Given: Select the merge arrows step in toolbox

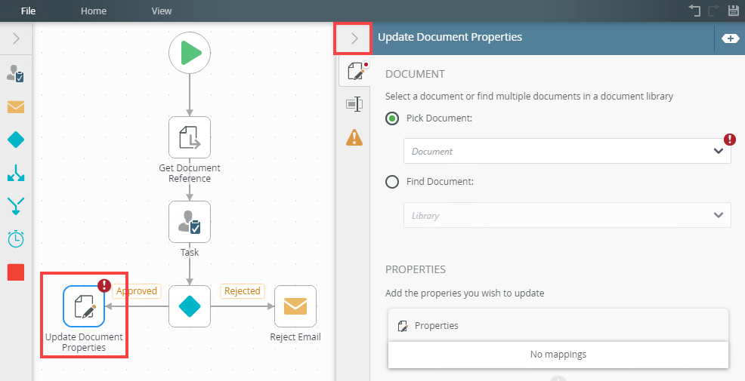Looking at the screenshot, I should (x=16, y=207).
